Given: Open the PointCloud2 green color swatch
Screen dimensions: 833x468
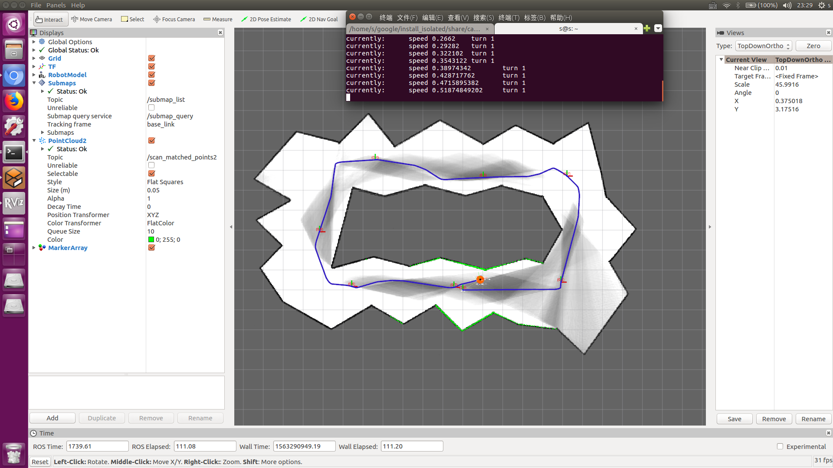Looking at the screenshot, I should point(151,239).
